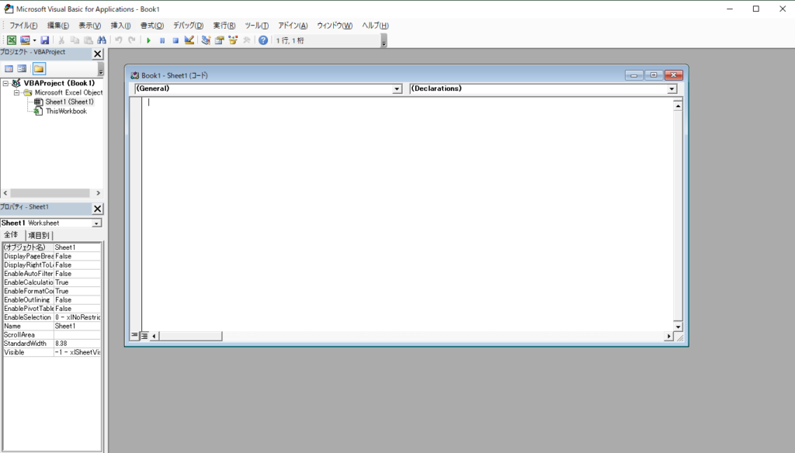The width and height of the screenshot is (795, 453).
Task: Click the Save (floppy disk) icon
Action: [x=45, y=40]
